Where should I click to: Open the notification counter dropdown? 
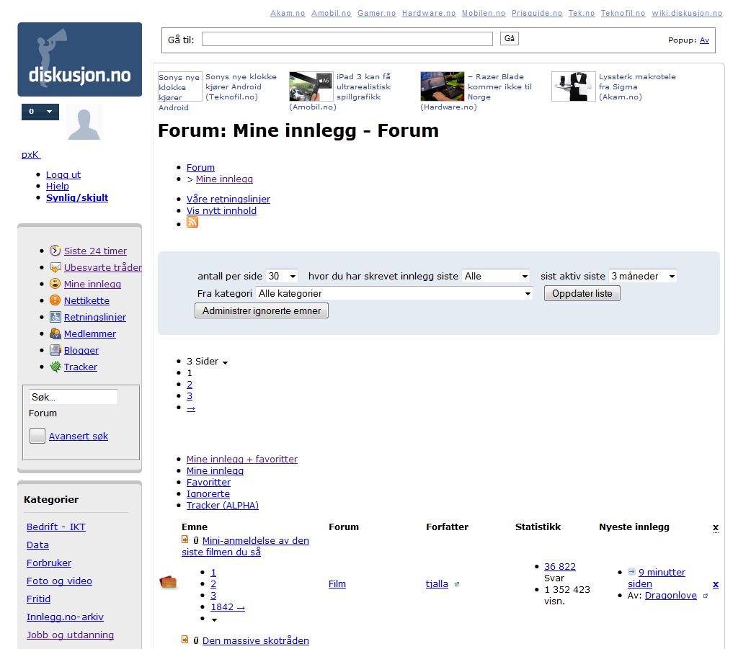pos(40,112)
